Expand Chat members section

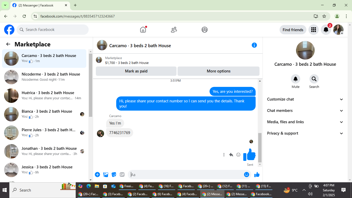305,111
